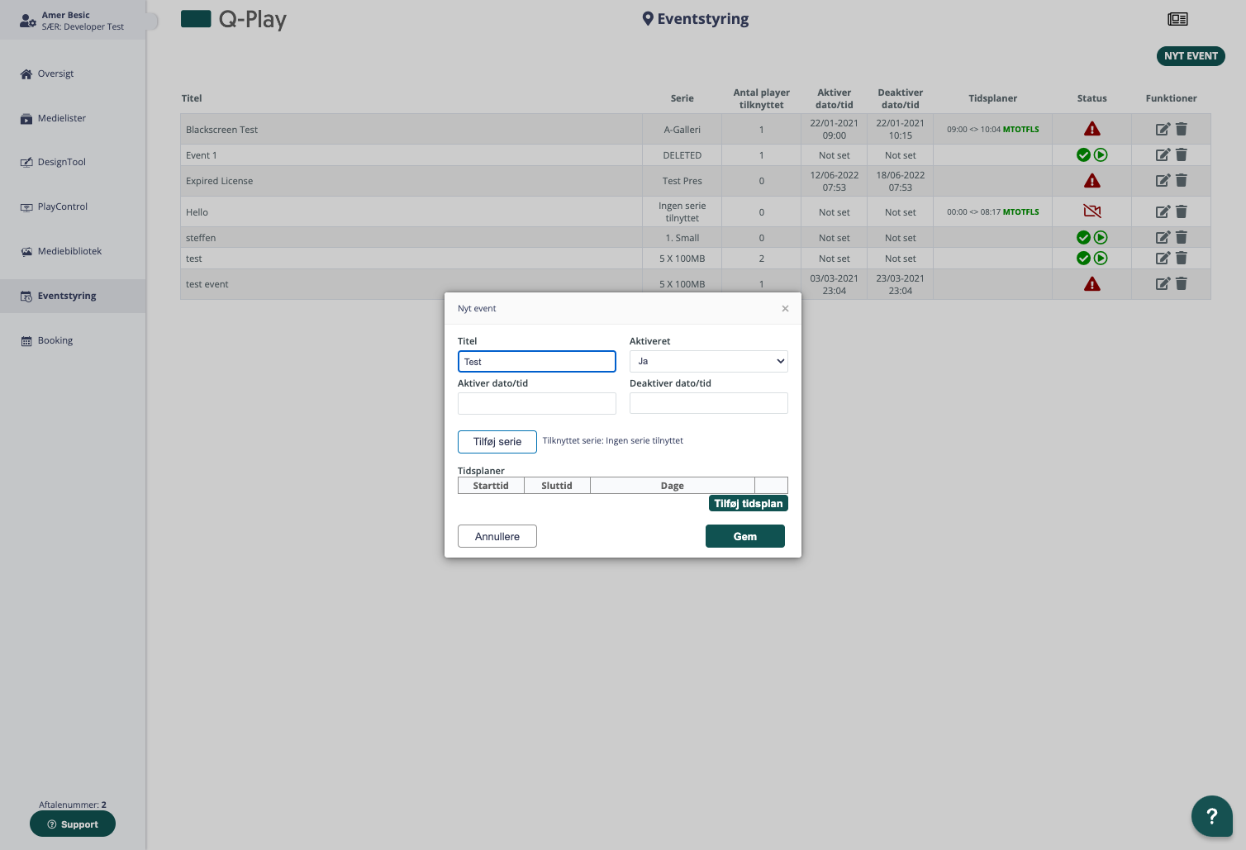The width and height of the screenshot is (1246, 850).
Task: Delete the Blackscreen Test event
Action: (1182, 129)
